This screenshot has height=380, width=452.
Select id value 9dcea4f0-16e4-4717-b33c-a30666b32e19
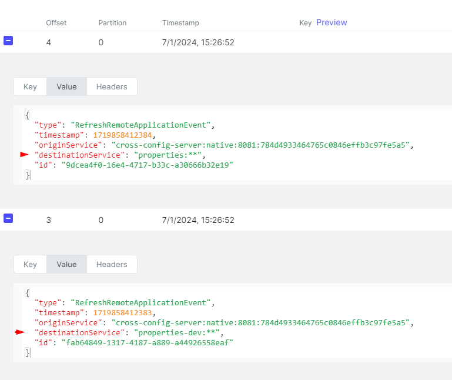click(148, 165)
